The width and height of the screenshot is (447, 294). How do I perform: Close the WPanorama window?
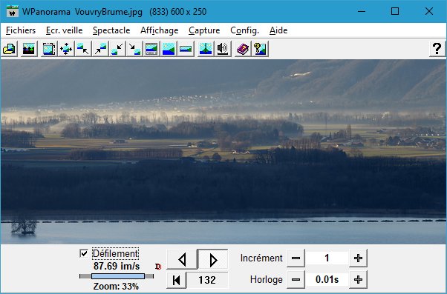428,11
